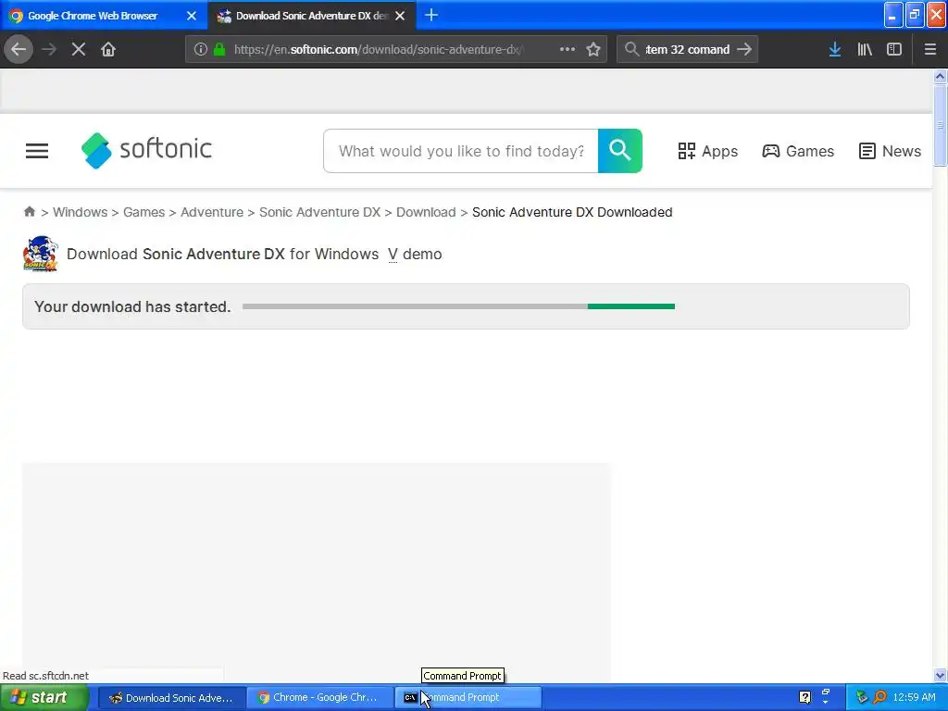Submit browser search with the arrow
The width and height of the screenshot is (948, 711).
744,49
